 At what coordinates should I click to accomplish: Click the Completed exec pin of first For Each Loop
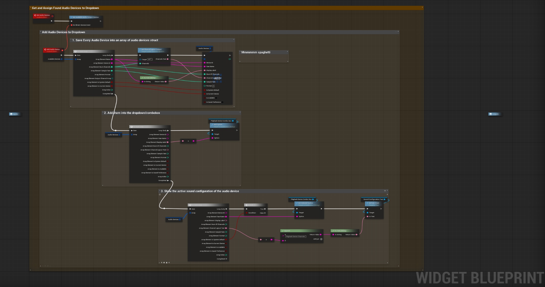tap(112, 94)
